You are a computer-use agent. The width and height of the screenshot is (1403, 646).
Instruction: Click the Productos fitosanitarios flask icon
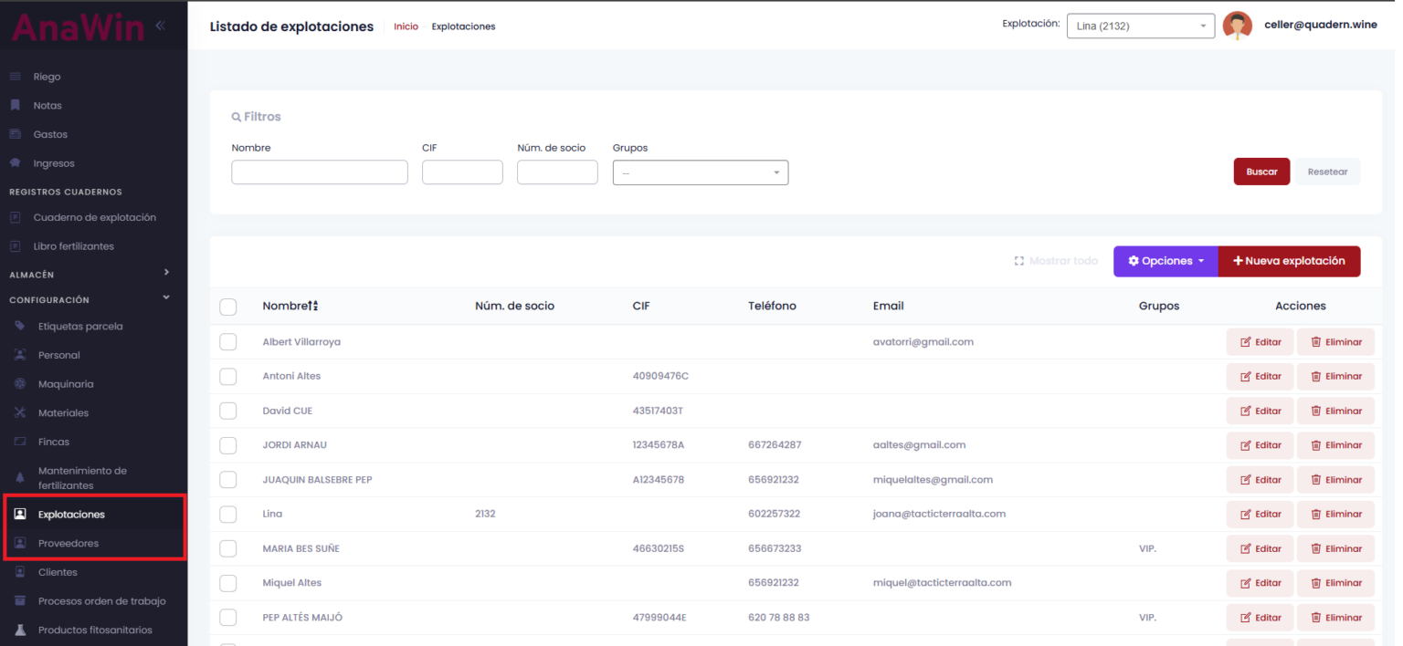click(x=19, y=630)
